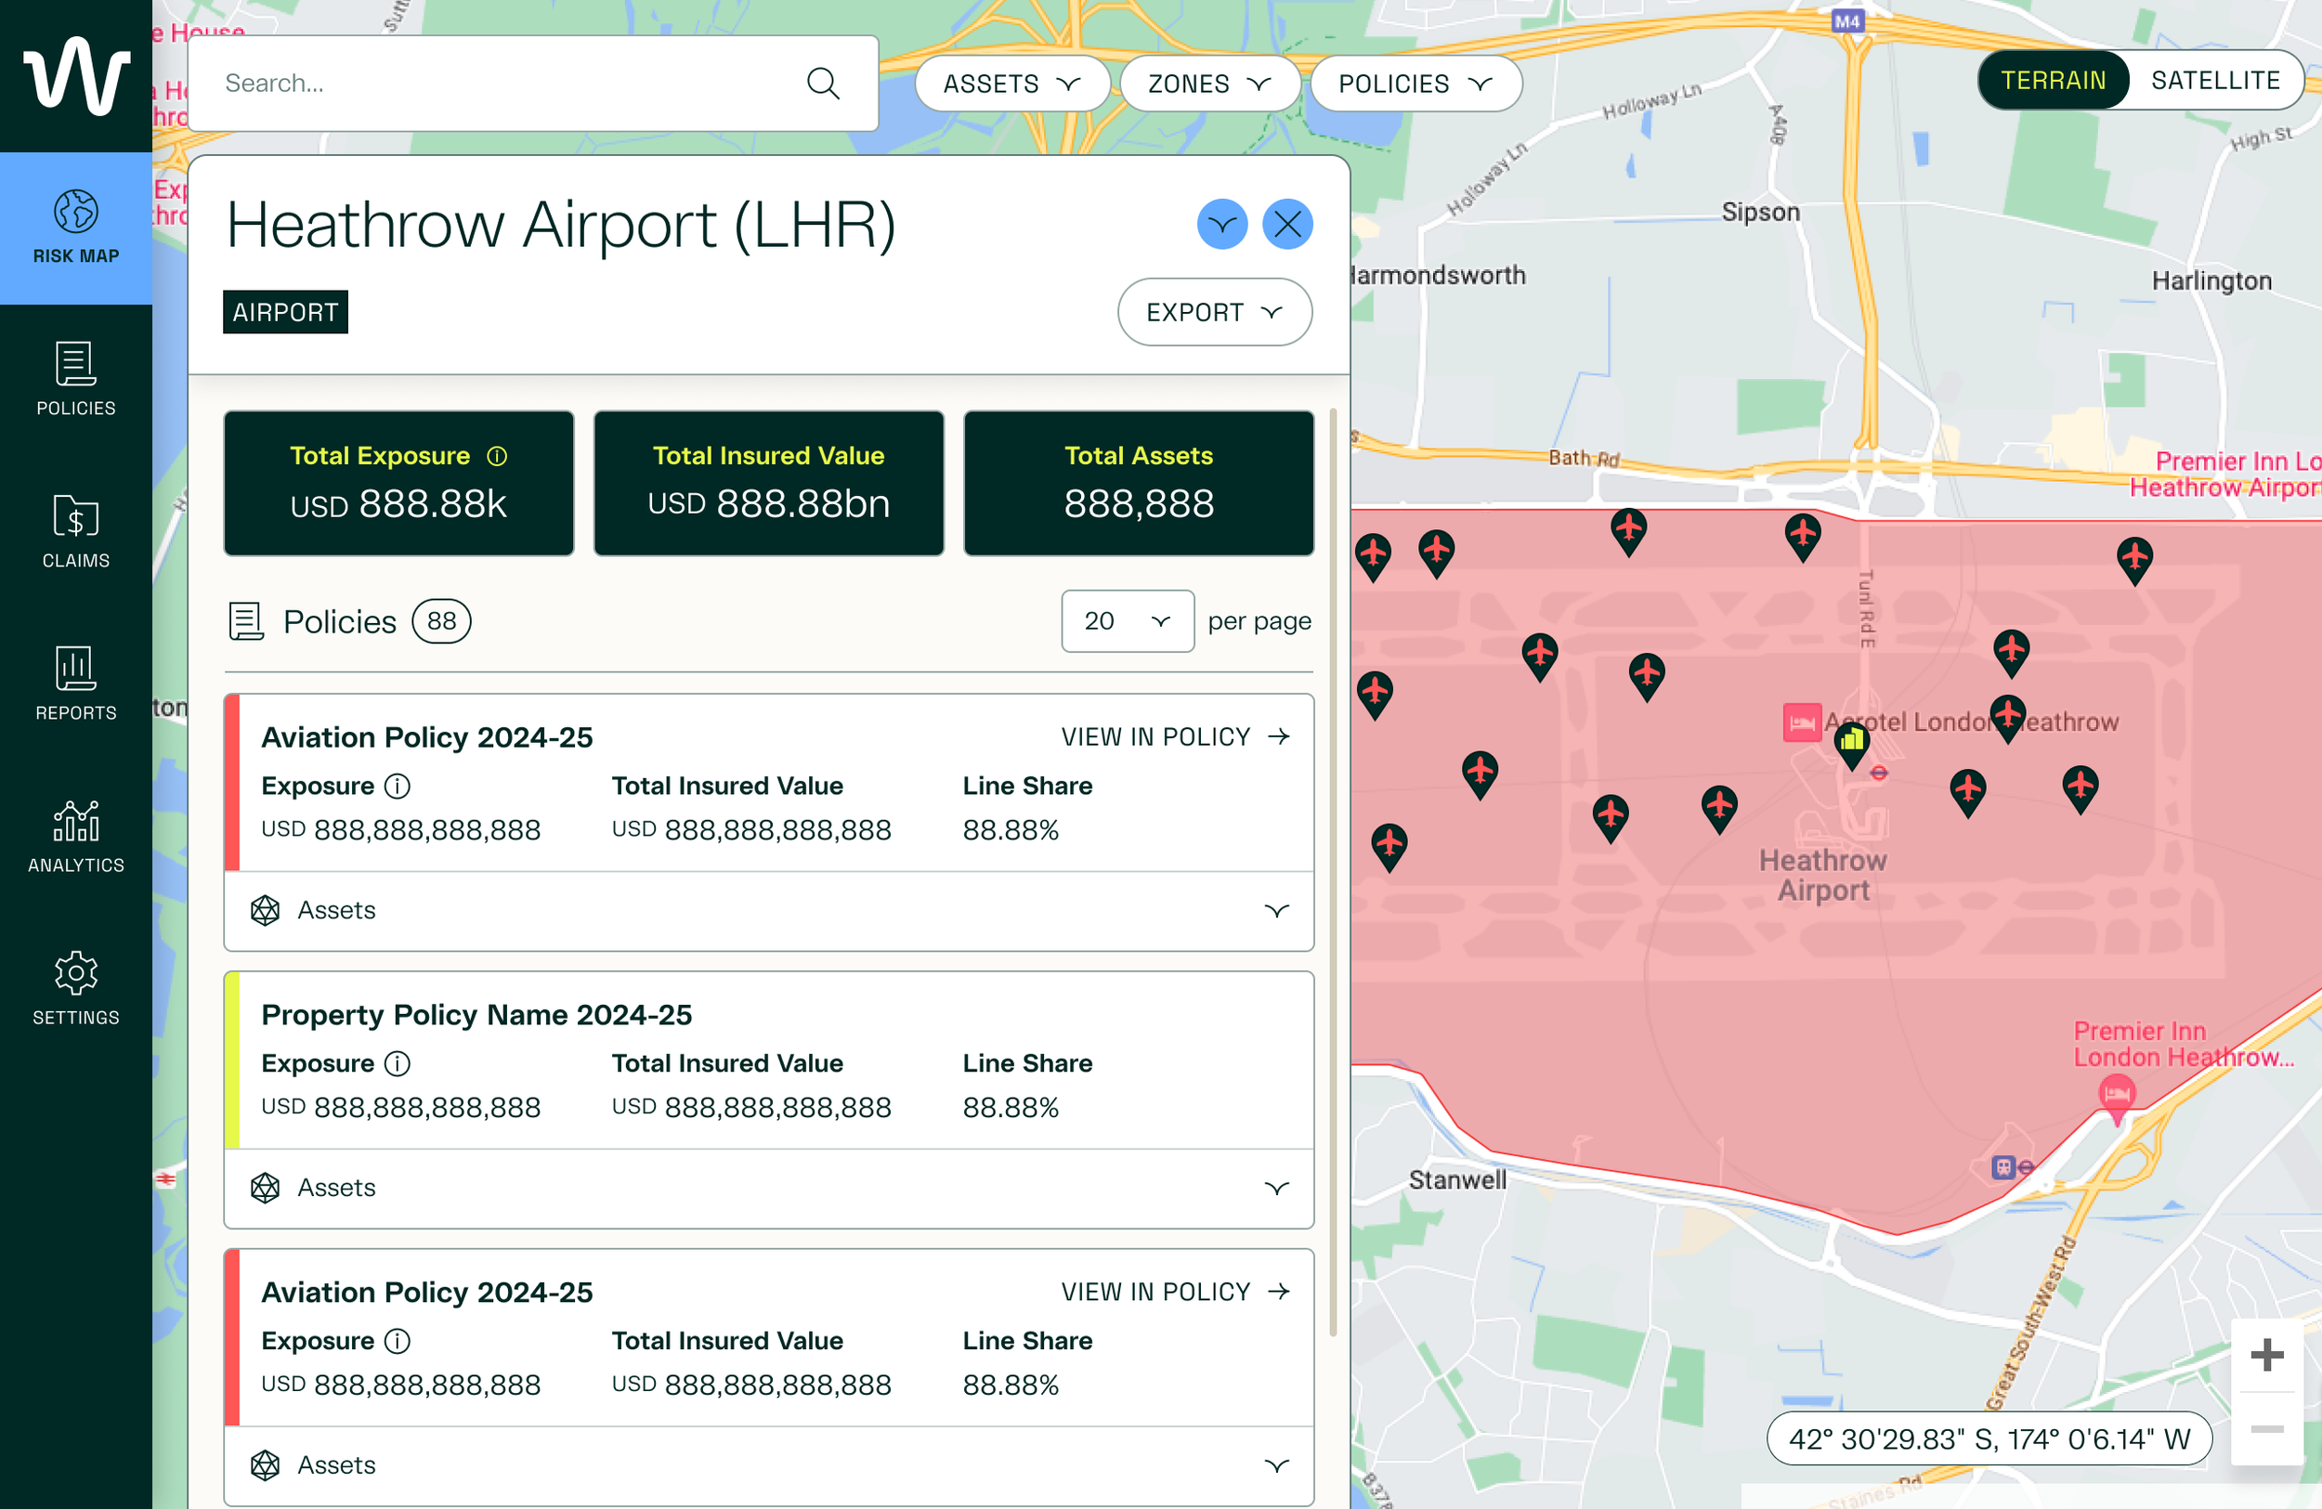Go to Policies in the sidebar

[x=76, y=380]
